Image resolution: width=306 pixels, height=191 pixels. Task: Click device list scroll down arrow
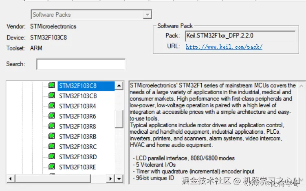[119, 178]
